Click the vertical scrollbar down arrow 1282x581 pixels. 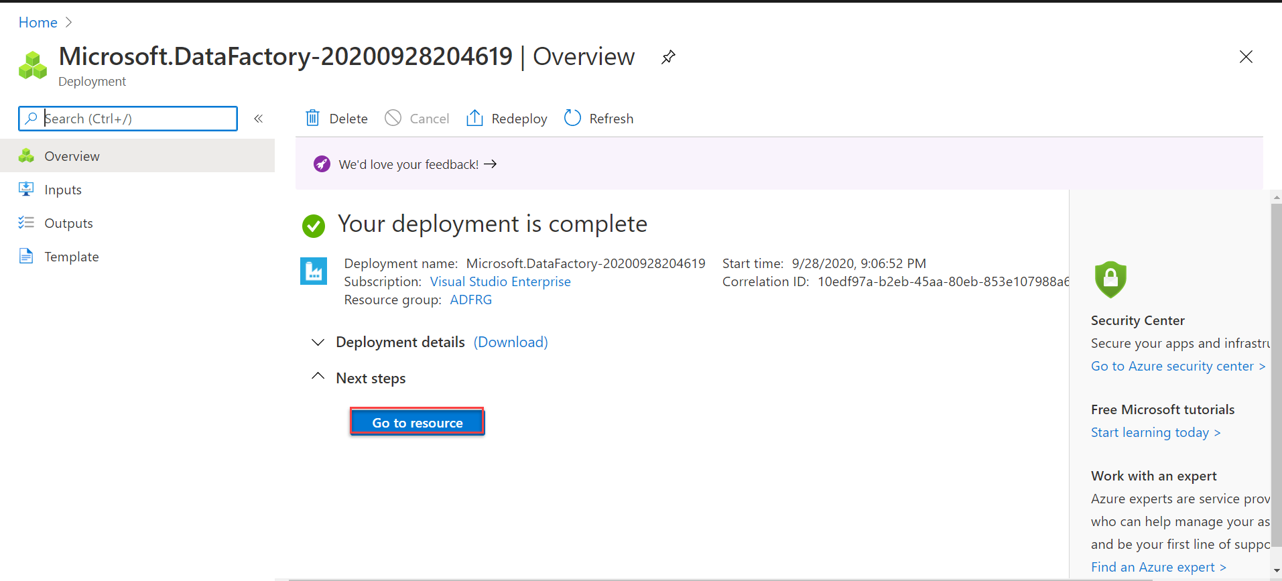click(1276, 570)
